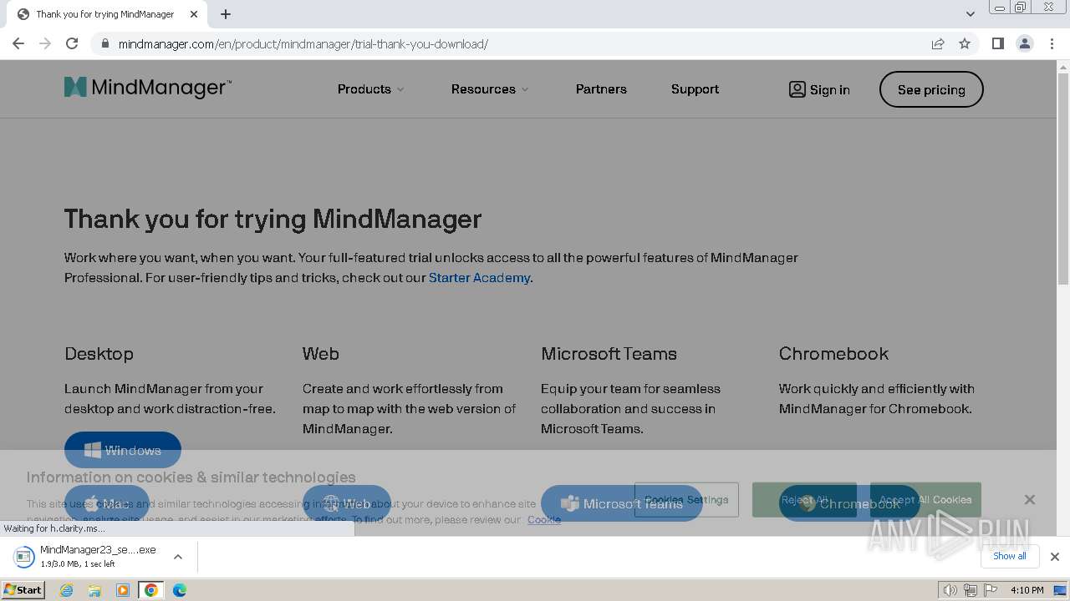Open the tab search dropdown
Viewport: 1070px width, 601px height.
970,14
